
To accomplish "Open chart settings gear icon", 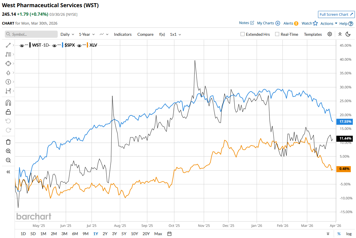I will (x=330, y=34).
